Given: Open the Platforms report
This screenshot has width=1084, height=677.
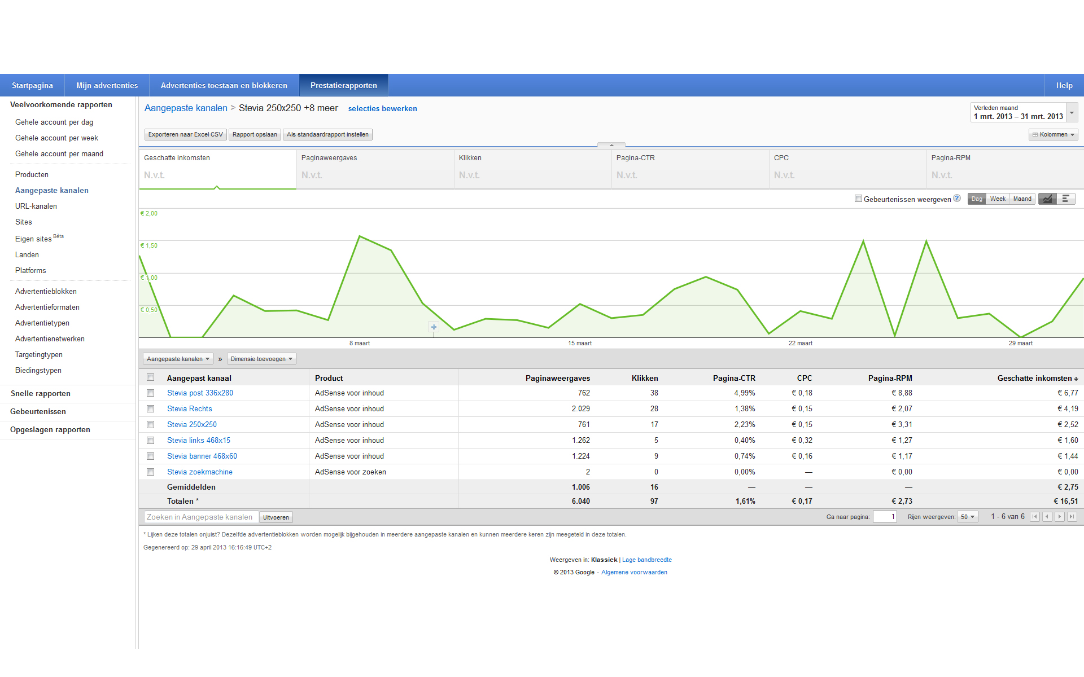Looking at the screenshot, I should pos(30,270).
